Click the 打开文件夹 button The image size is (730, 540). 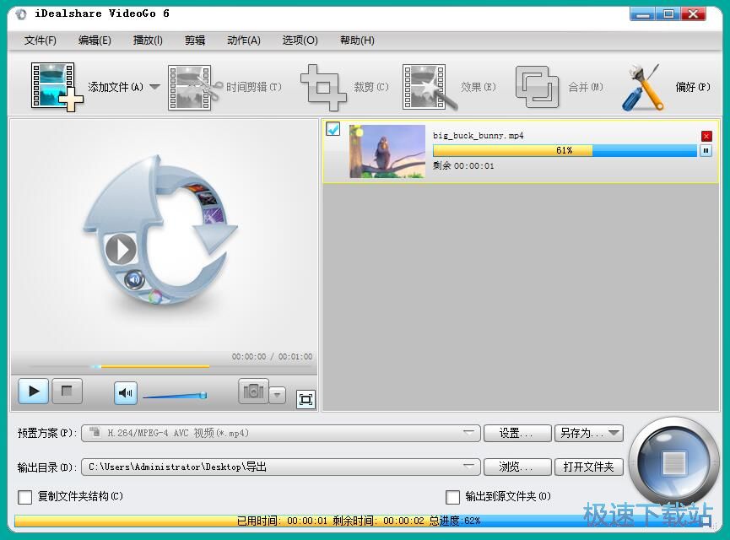(x=588, y=467)
